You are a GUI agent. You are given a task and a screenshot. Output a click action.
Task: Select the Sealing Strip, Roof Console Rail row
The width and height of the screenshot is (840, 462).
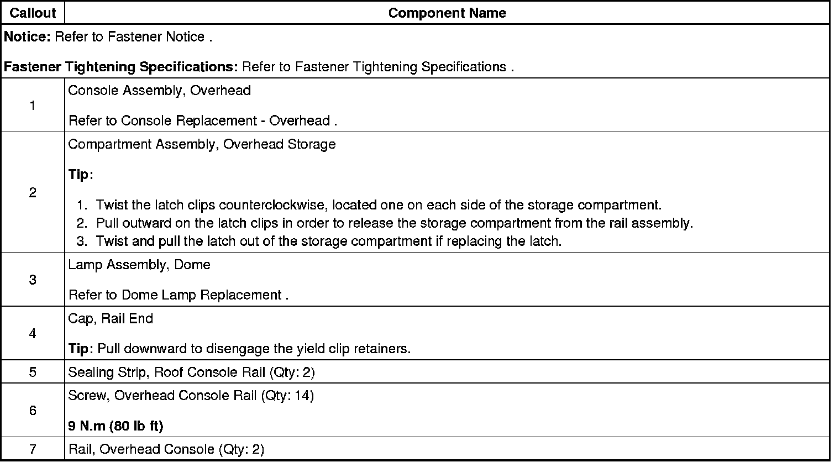(x=191, y=372)
